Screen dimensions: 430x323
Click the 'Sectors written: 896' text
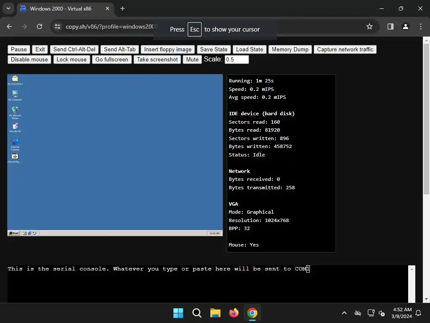(259, 138)
